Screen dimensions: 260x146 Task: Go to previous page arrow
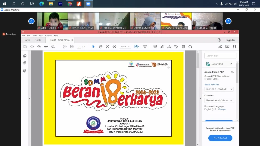click(x=65, y=47)
